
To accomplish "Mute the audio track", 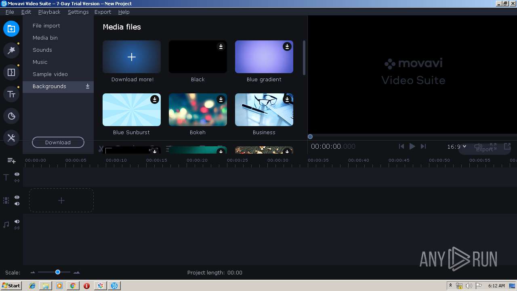I will pos(17,221).
